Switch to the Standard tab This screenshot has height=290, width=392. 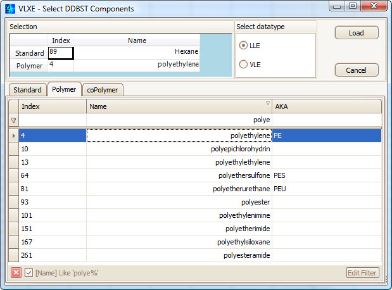27,90
